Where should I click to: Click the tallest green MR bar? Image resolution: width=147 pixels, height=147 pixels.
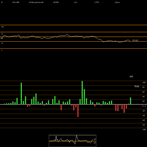[x=82, y=93]
